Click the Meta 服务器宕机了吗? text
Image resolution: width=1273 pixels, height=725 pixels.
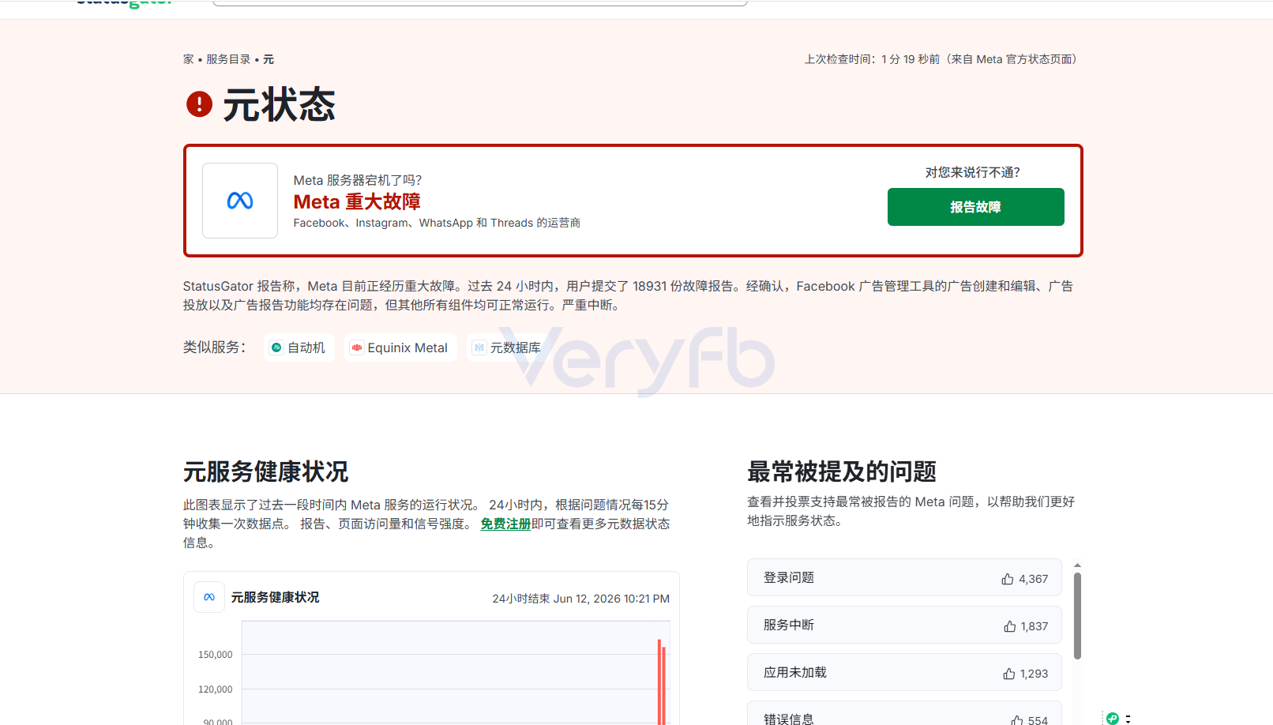point(358,180)
